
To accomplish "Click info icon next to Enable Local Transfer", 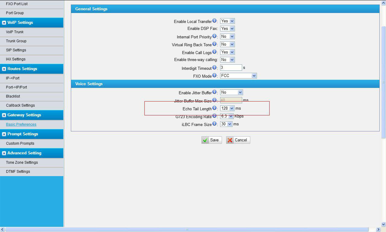I will point(214,21).
